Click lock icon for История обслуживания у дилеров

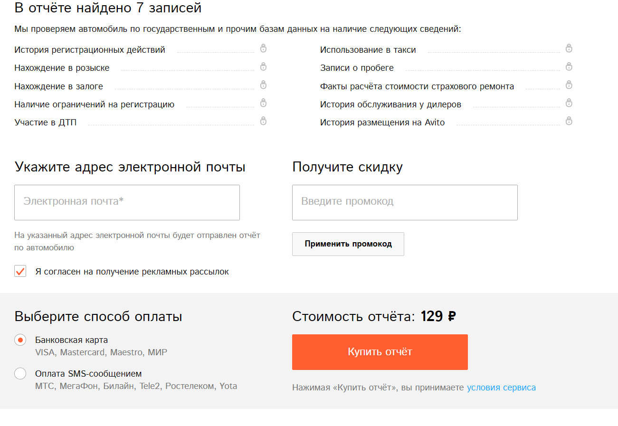[x=569, y=103]
